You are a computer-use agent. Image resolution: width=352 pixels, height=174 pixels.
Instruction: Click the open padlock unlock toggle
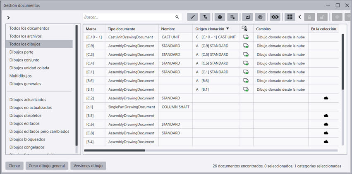[322, 17]
